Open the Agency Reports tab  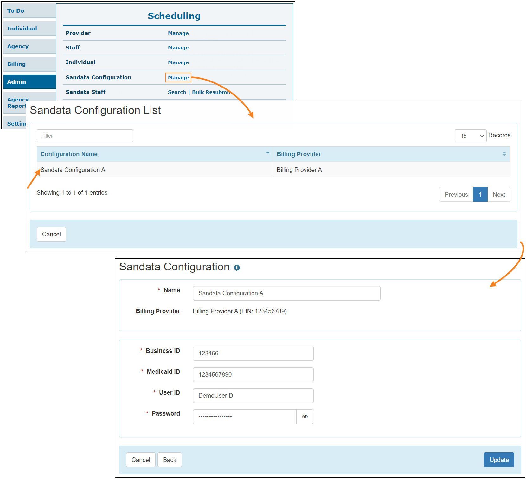coord(16,103)
